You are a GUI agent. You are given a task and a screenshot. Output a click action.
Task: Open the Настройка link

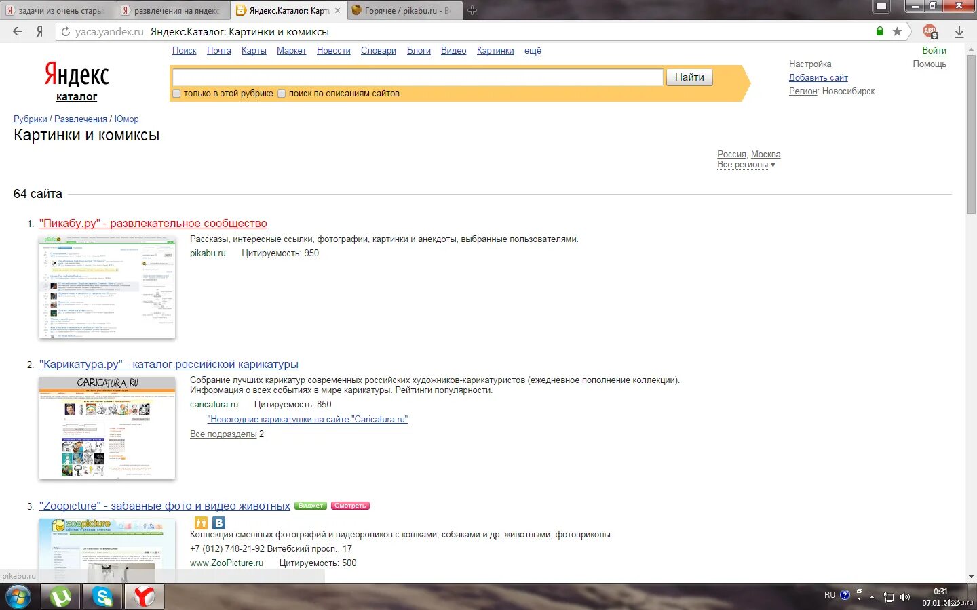[810, 64]
